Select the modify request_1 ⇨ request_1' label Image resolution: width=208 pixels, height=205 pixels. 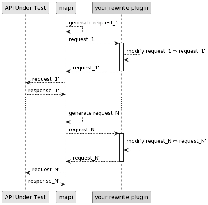[166, 51]
